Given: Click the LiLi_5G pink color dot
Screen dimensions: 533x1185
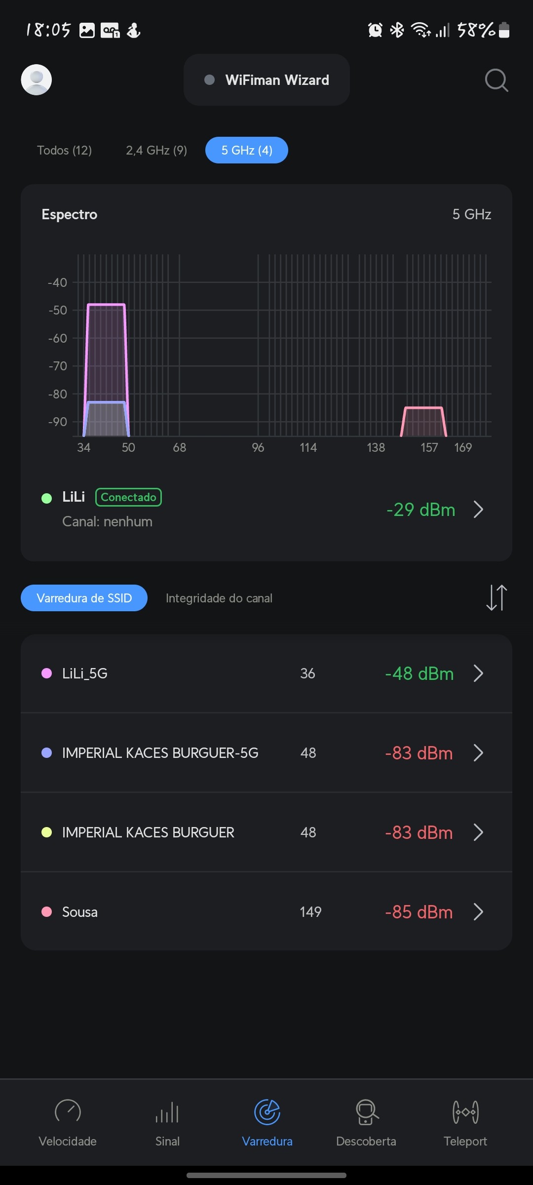Looking at the screenshot, I should pyautogui.click(x=47, y=673).
